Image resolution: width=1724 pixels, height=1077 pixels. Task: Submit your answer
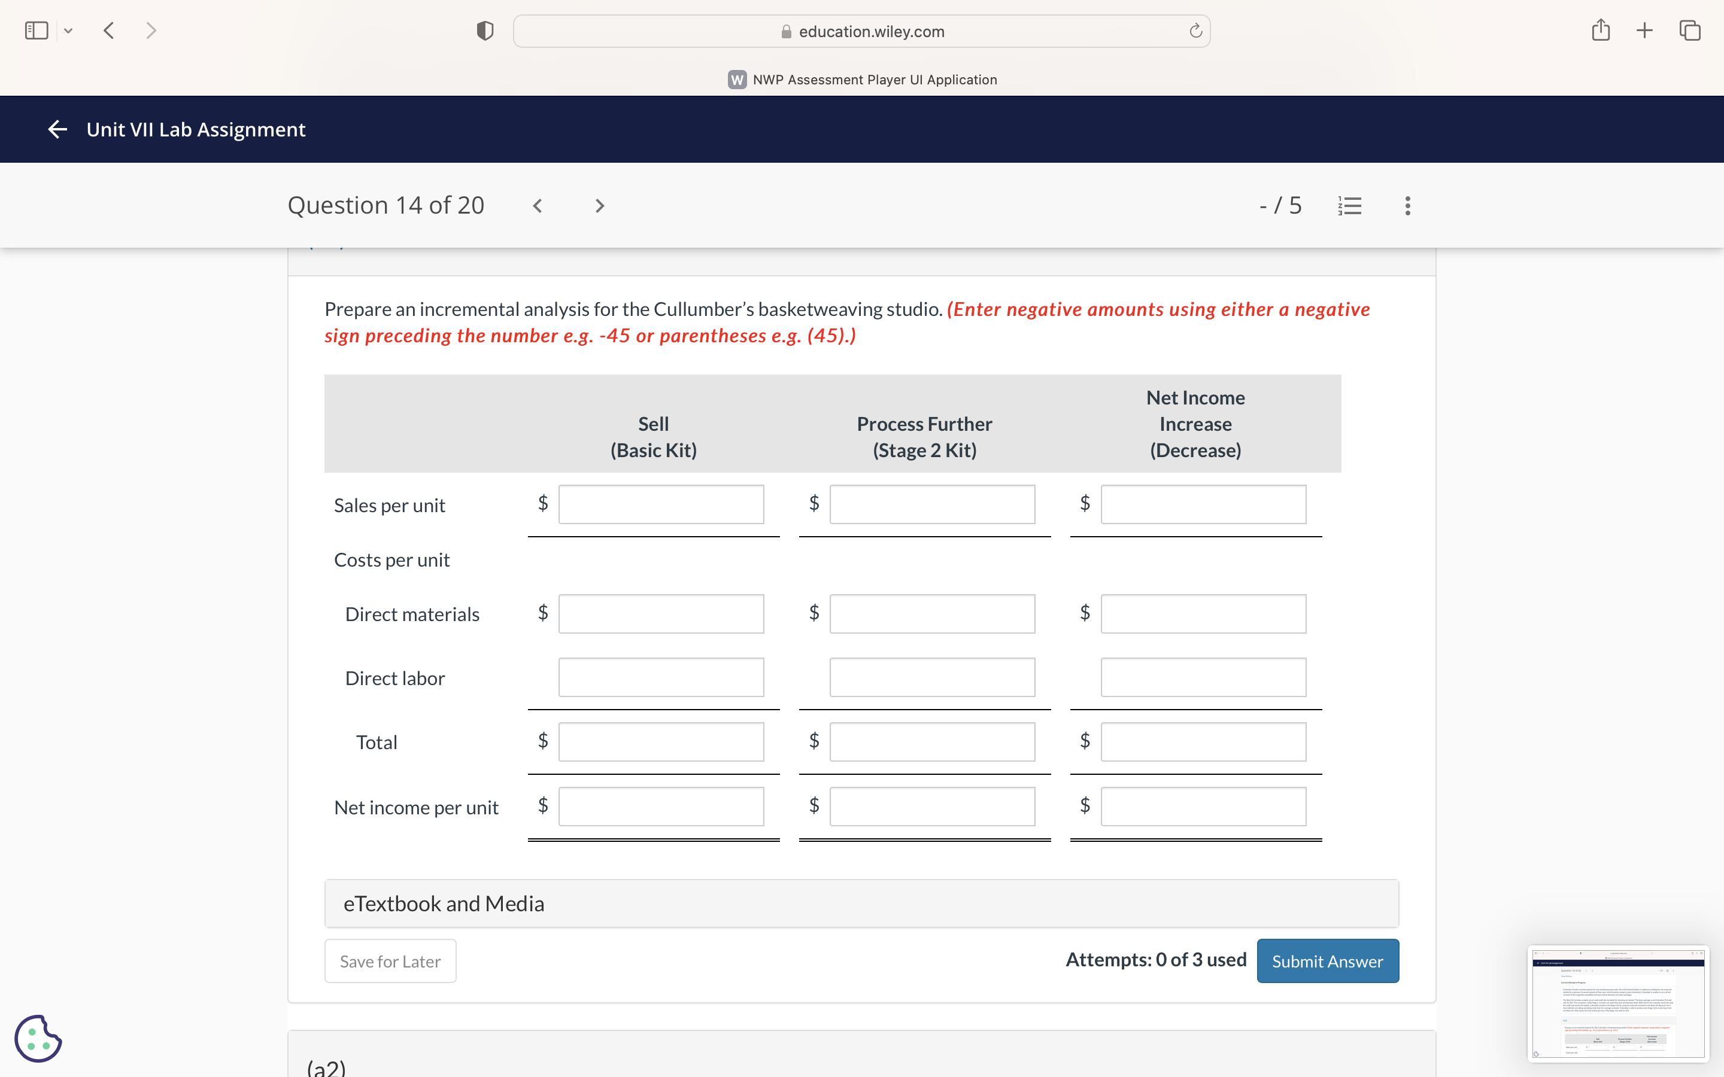[1328, 960]
